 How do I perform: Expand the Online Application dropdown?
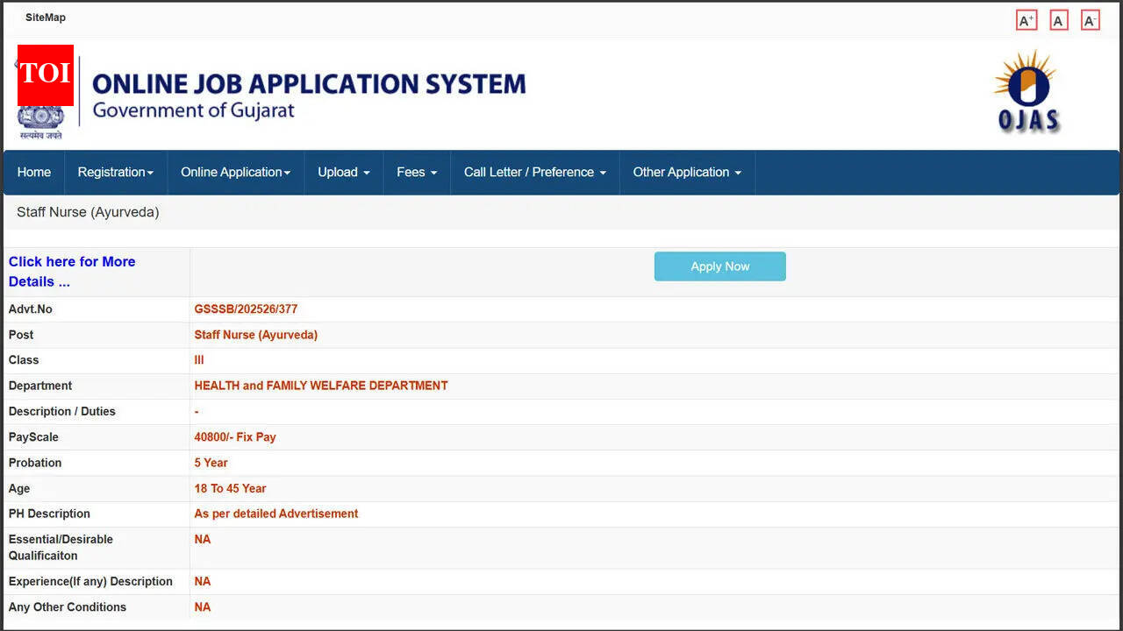pos(235,172)
